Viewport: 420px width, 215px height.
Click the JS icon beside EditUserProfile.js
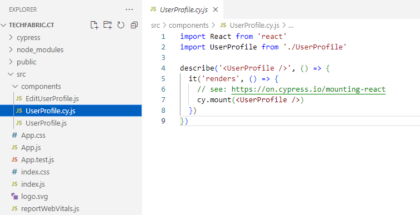[19, 98]
